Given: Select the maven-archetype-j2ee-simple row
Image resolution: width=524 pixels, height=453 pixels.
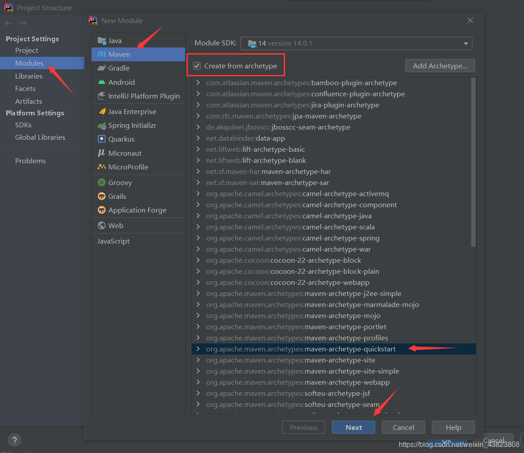Looking at the screenshot, I should 334,293.
